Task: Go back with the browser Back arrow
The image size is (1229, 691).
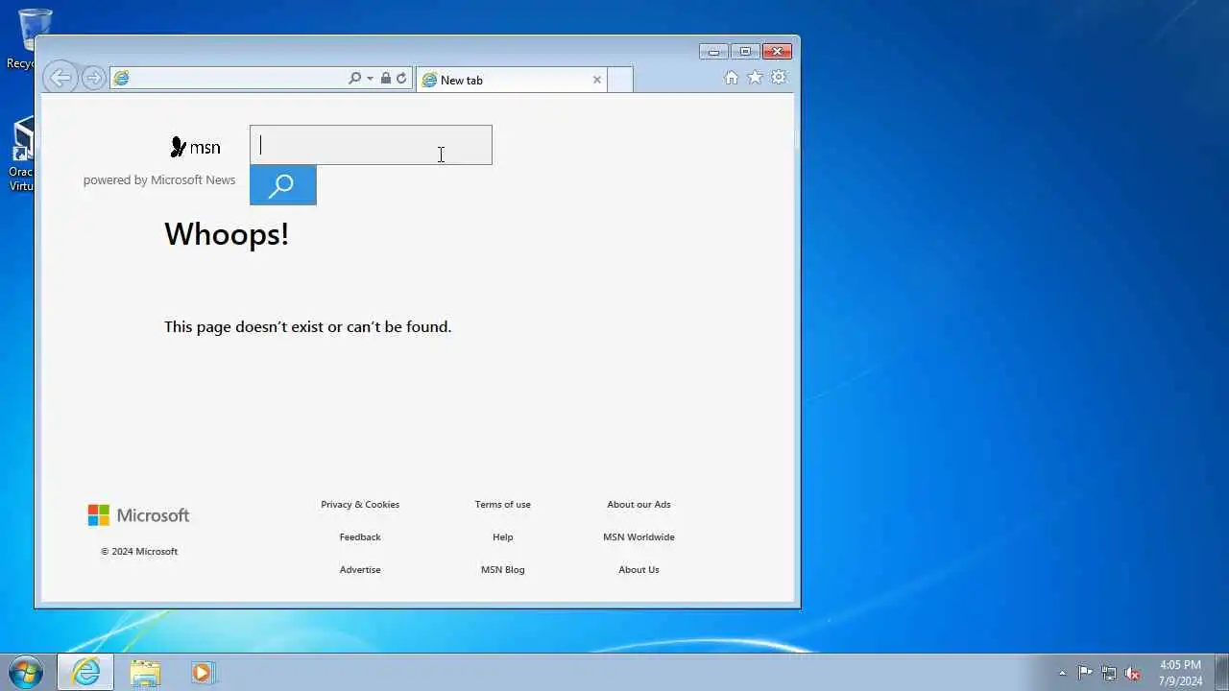Action: pos(60,79)
